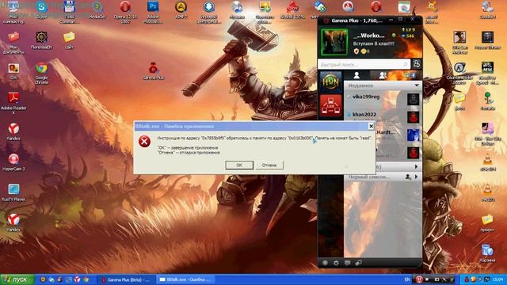
Task: Open the Counter-Strike Source desktop icon
Action: click(x=459, y=74)
